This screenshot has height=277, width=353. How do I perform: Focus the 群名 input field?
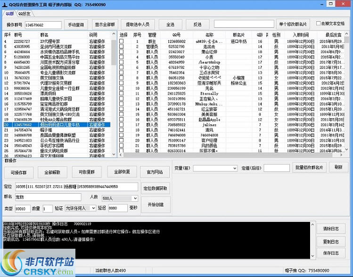coord(48,197)
